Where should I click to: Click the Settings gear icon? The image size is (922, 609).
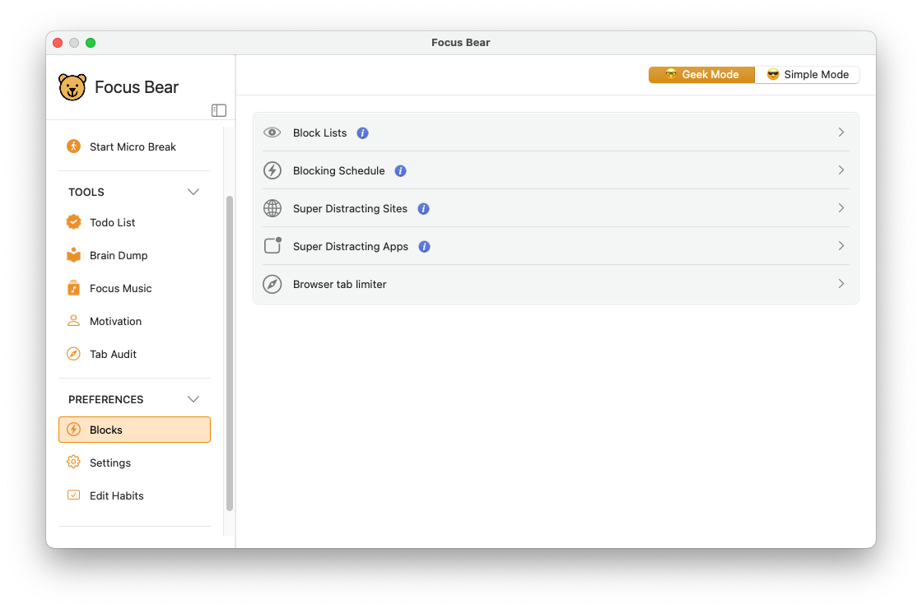click(x=73, y=462)
